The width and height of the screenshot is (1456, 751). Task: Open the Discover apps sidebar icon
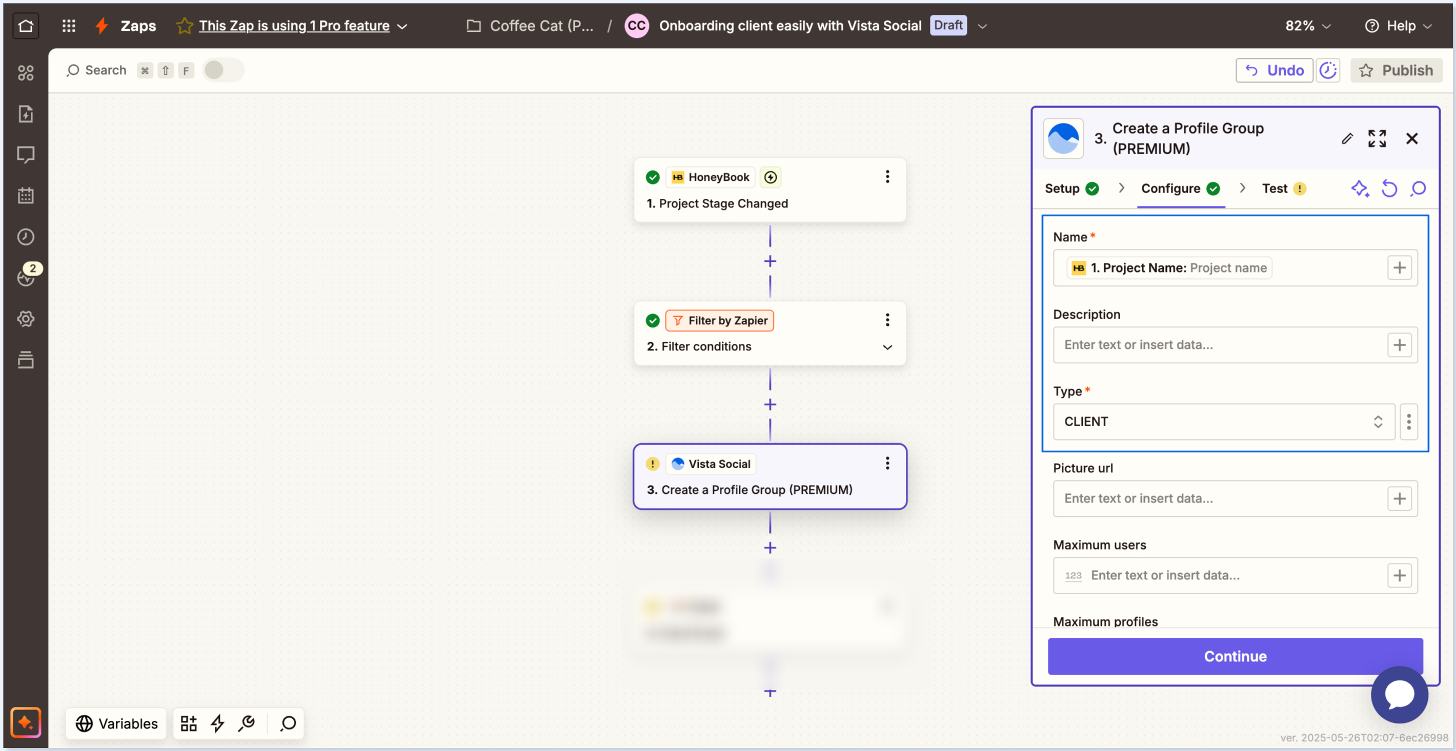26,73
